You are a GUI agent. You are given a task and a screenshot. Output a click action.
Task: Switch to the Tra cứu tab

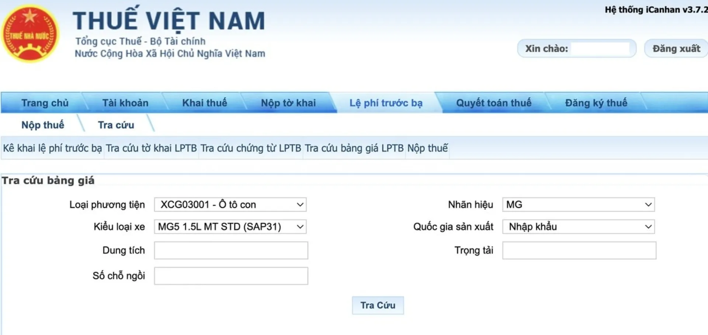[x=116, y=125]
